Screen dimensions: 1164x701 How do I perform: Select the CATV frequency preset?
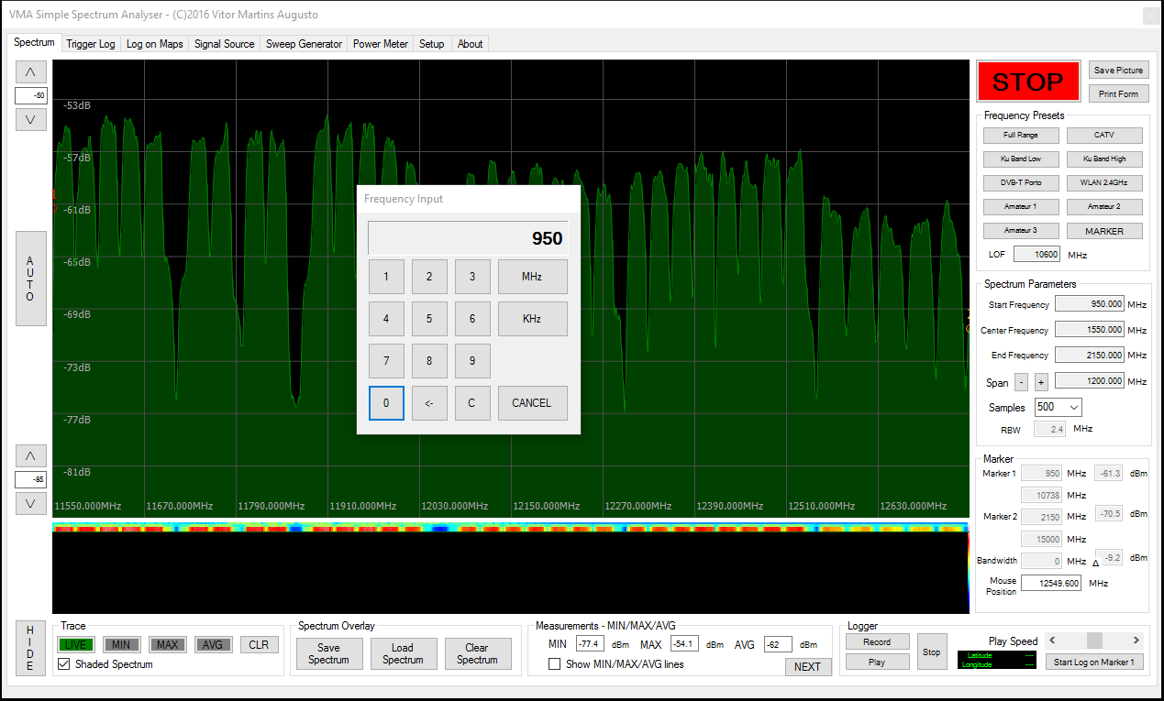tap(1104, 136)
